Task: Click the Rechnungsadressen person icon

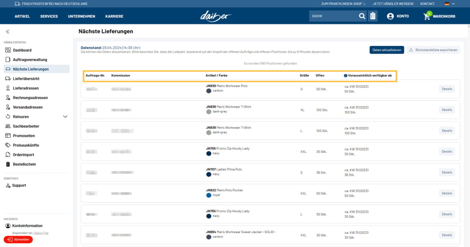Action: 8,97
